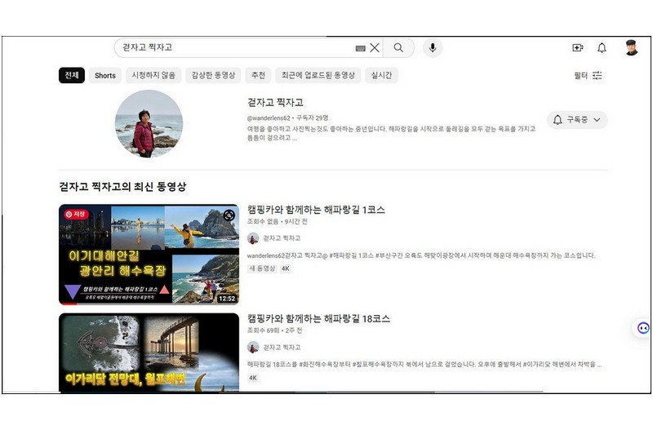Open the account profile avatar menu

pos(632,47)
